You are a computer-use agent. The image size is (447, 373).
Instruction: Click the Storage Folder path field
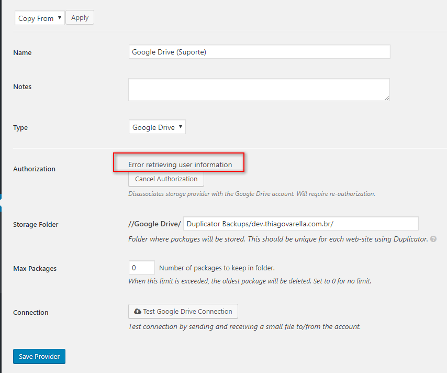tap(300, 224)
